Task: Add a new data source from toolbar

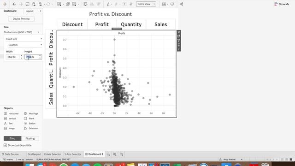Action: [x=34, y=4]
